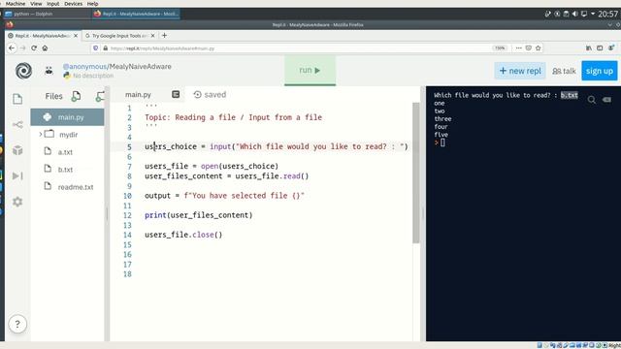
Task: Open the page actions three-dot menu
Action: pos(519,48)
